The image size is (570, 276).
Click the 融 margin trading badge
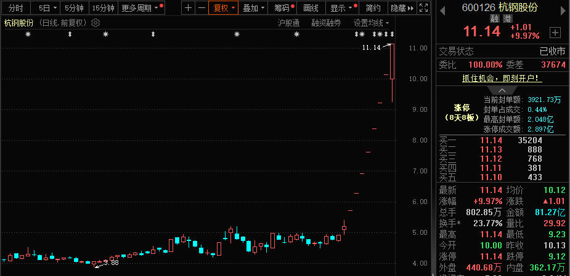(494, 18)
